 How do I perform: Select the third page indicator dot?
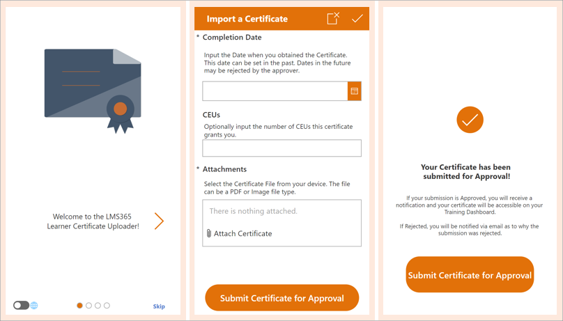click(98, 306)
